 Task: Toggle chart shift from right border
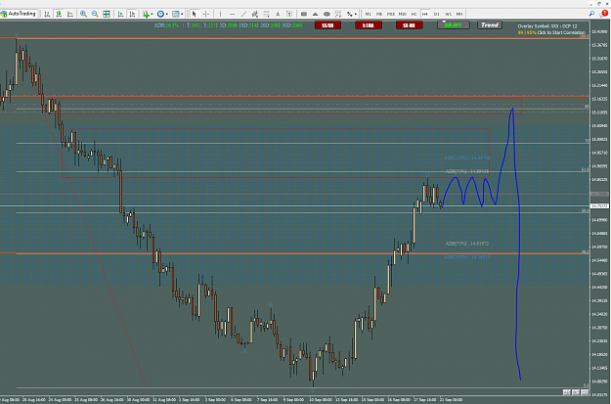[x=132, y=14]
